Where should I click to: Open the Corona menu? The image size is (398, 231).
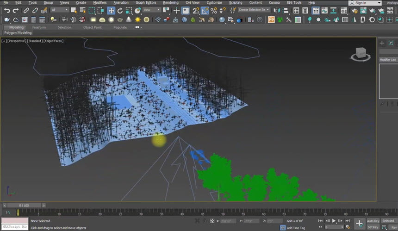pos(274,2)
